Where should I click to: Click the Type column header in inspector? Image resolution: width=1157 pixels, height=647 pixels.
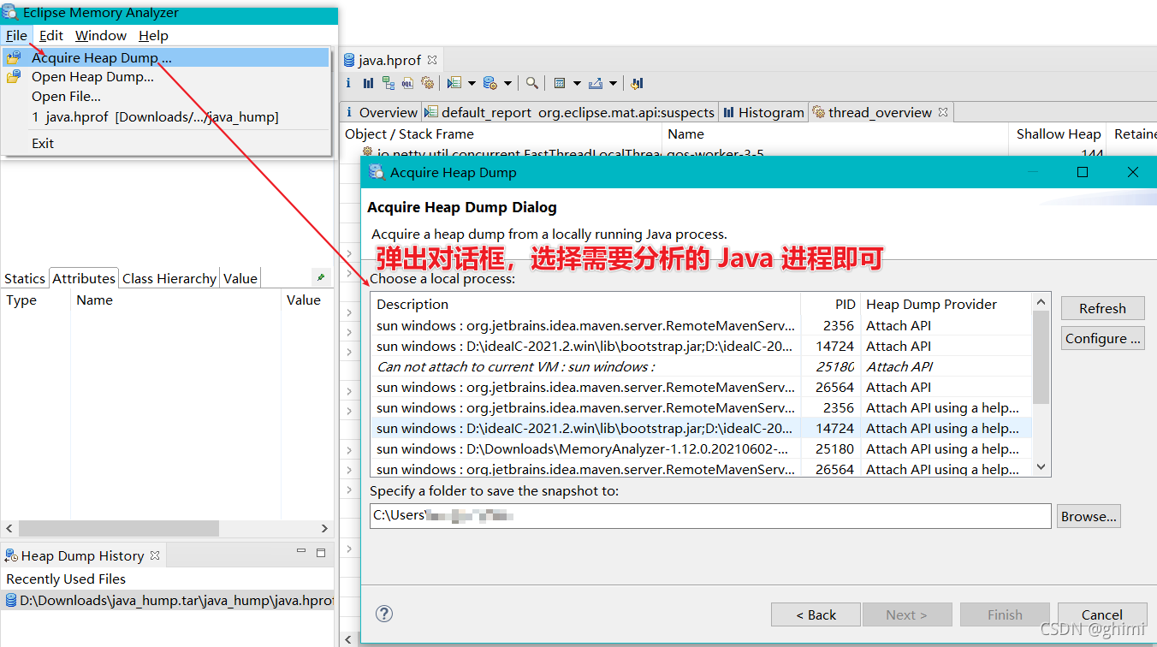coord(36,300)
